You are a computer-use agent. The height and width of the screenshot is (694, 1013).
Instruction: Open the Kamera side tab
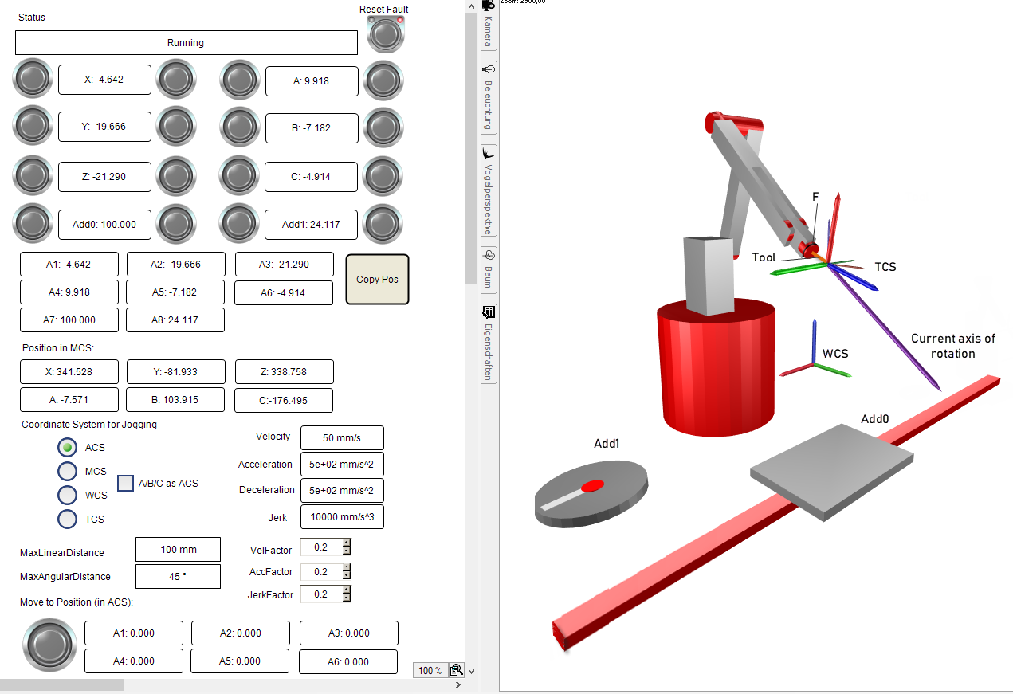click(x=489, y=25)
